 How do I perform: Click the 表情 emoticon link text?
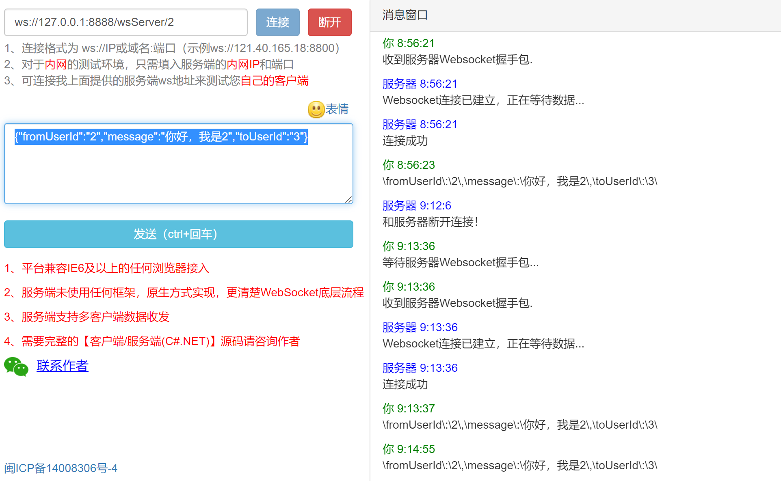(337, 109)
